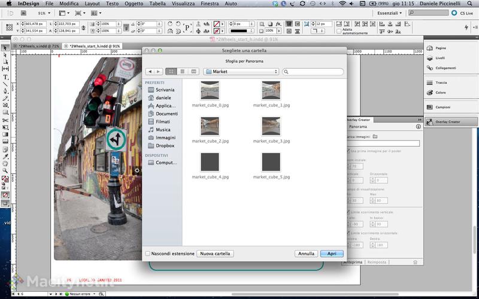Click the Nuova cartella button
The height and width of the screenshot is (299, 479).
pos(215,254)
